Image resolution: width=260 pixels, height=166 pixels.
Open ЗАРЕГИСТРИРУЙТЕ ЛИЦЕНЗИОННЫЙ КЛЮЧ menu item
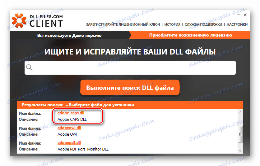pyautogui.click(x=123, y=24)
